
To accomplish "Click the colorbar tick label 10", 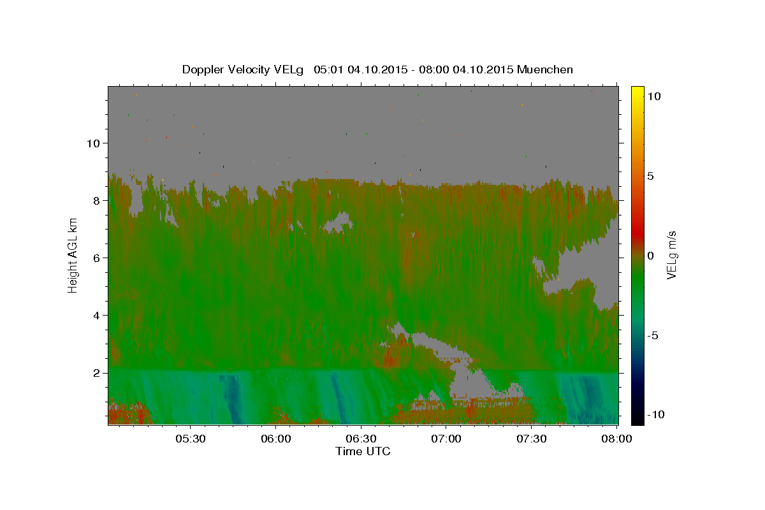I will (x=653, y=96).
